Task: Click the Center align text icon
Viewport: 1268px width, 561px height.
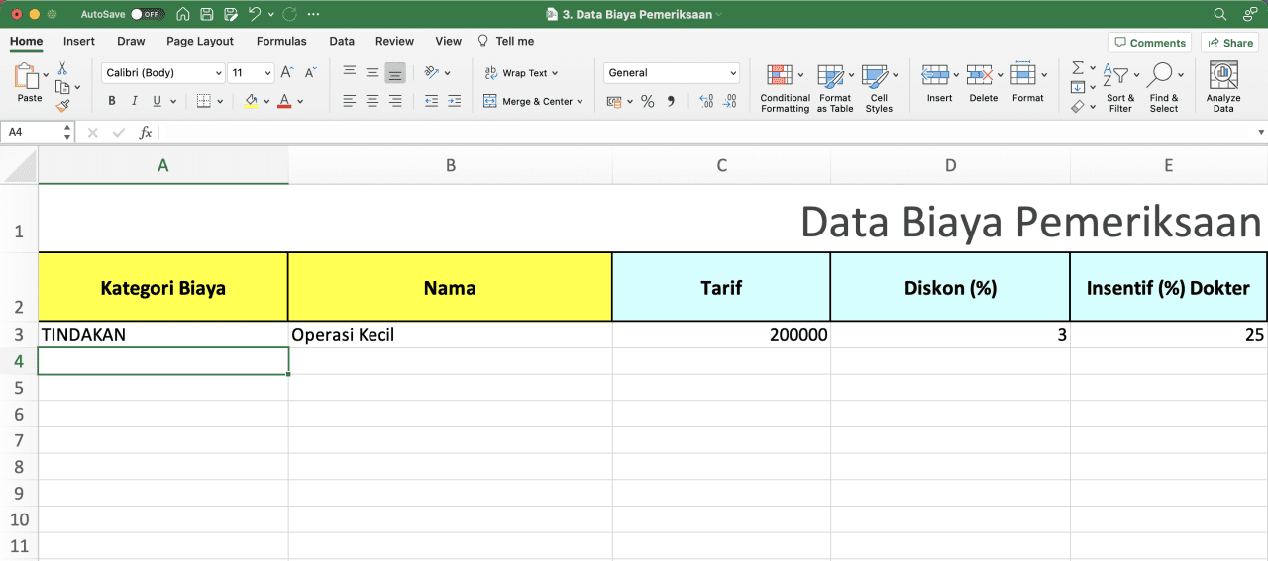Action: 372,101
